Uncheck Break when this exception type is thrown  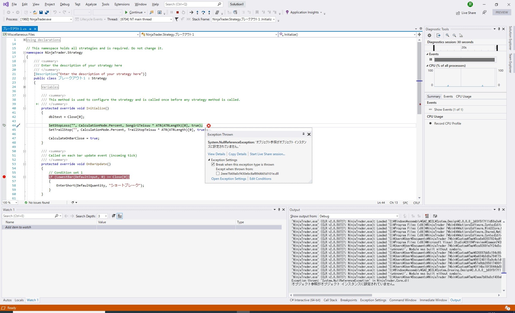coord(213,165)
